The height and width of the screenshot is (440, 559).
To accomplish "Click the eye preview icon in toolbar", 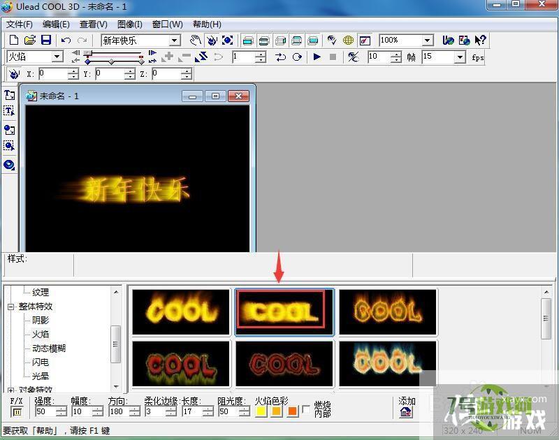I will click(x=332, y=40).
